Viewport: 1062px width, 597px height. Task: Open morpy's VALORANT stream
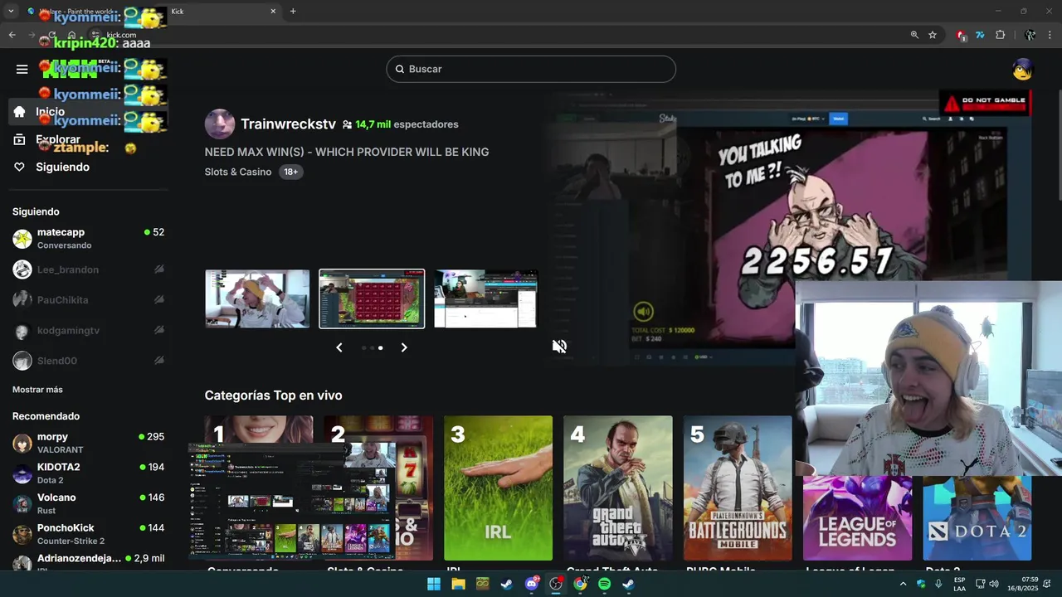87,443
